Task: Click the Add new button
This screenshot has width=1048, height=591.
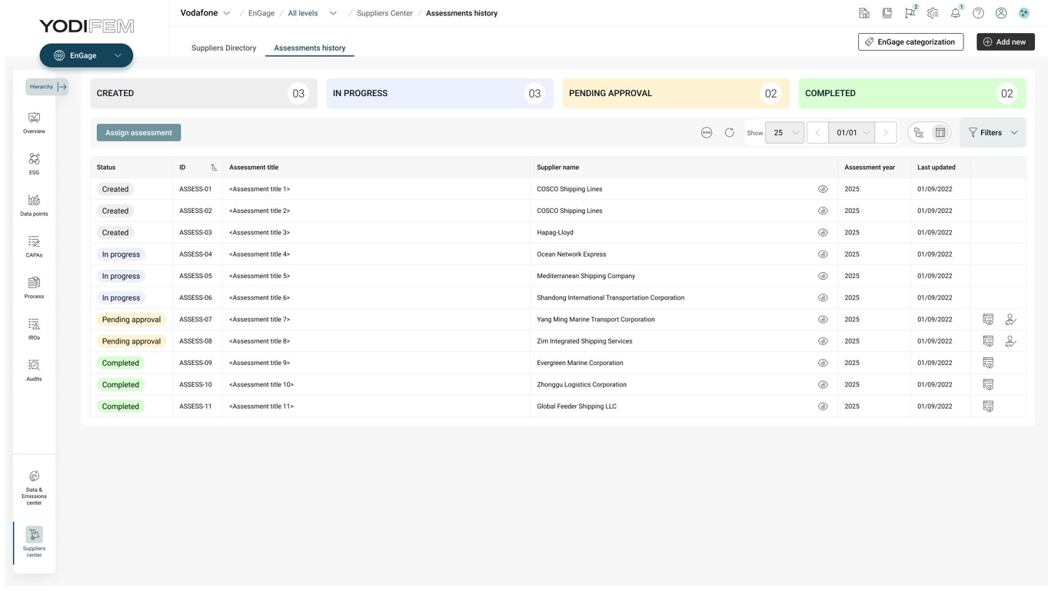Action: (x=1006, y=42)
